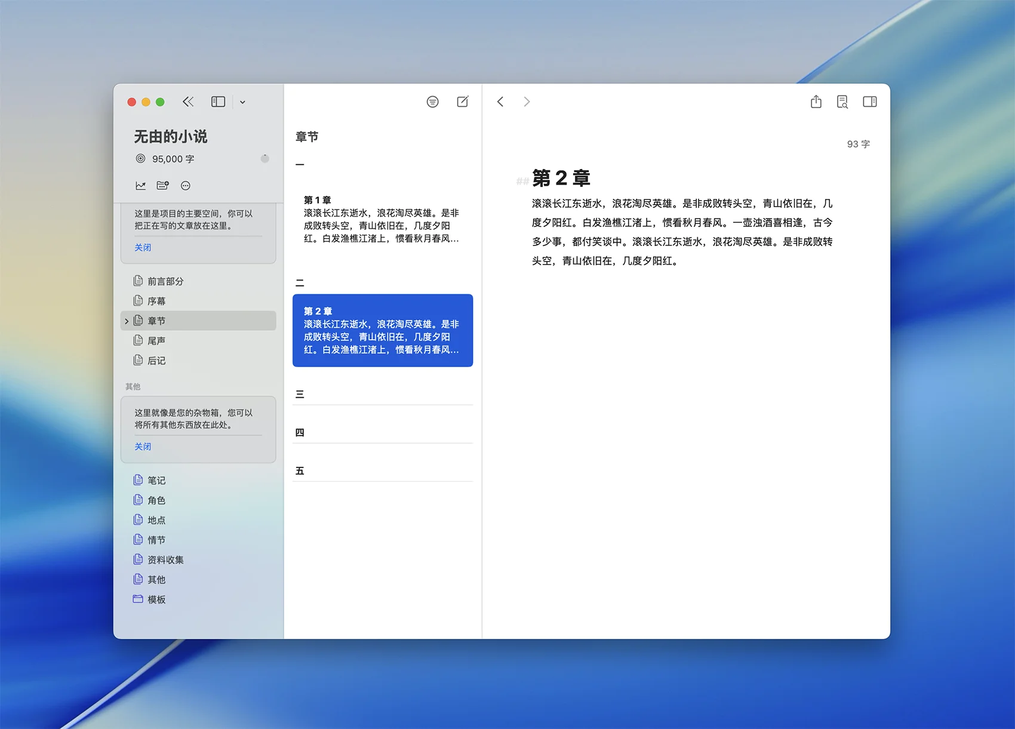Image resolution: width=1015 pixels, height=729 pixels.
Task: Toggle the right inspector panel
Action: coord(869,102)
